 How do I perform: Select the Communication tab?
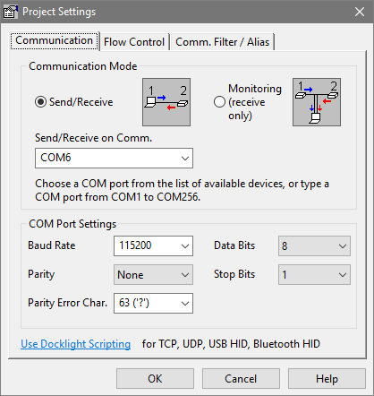click(x=55, y=40)
